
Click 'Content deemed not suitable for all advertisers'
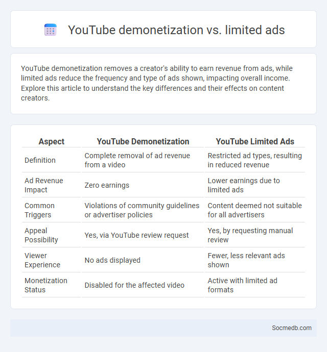coord(254,210)
